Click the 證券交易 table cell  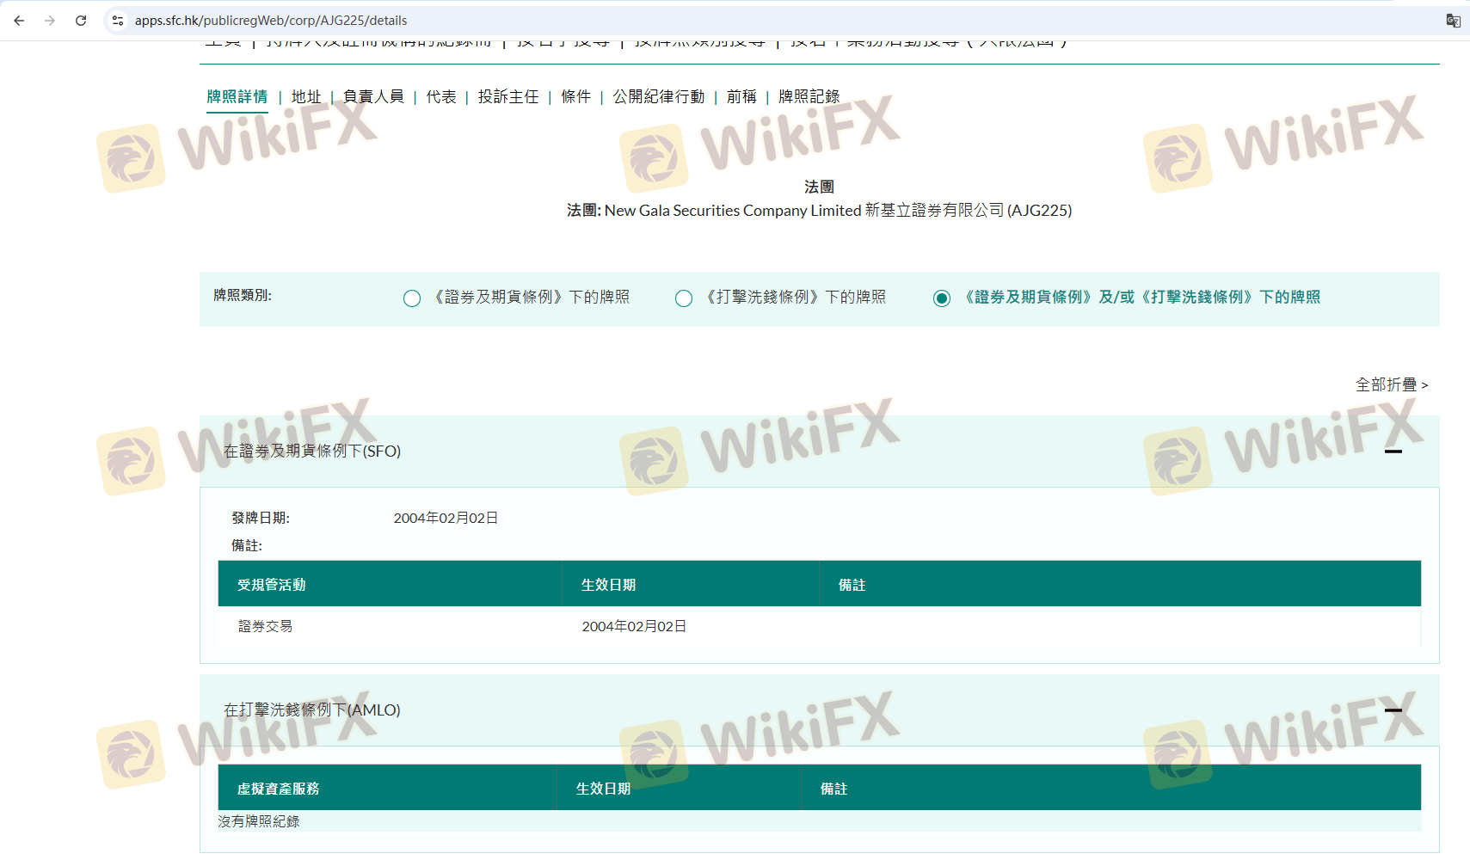click(266, 626)
